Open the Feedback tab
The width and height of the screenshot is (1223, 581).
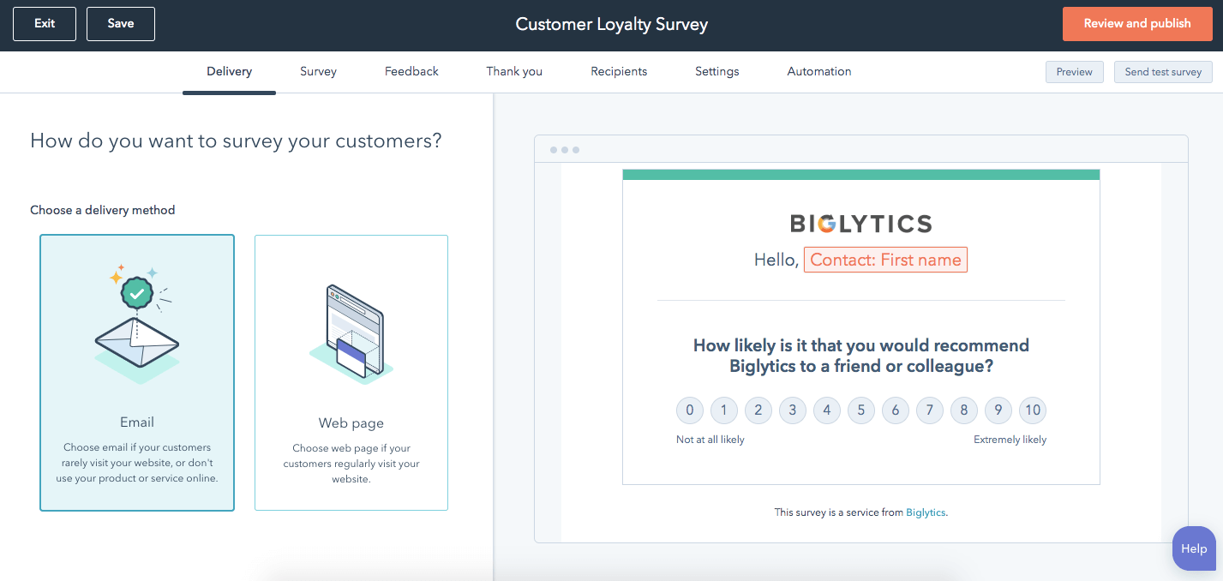[x=411, y=71]
